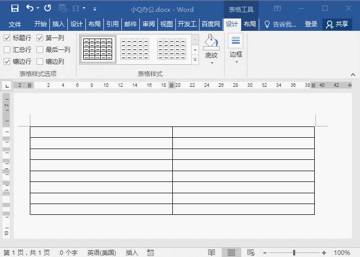Click the macro recording status bar icon
Viewport: 360px width, 257px height.
150,253
